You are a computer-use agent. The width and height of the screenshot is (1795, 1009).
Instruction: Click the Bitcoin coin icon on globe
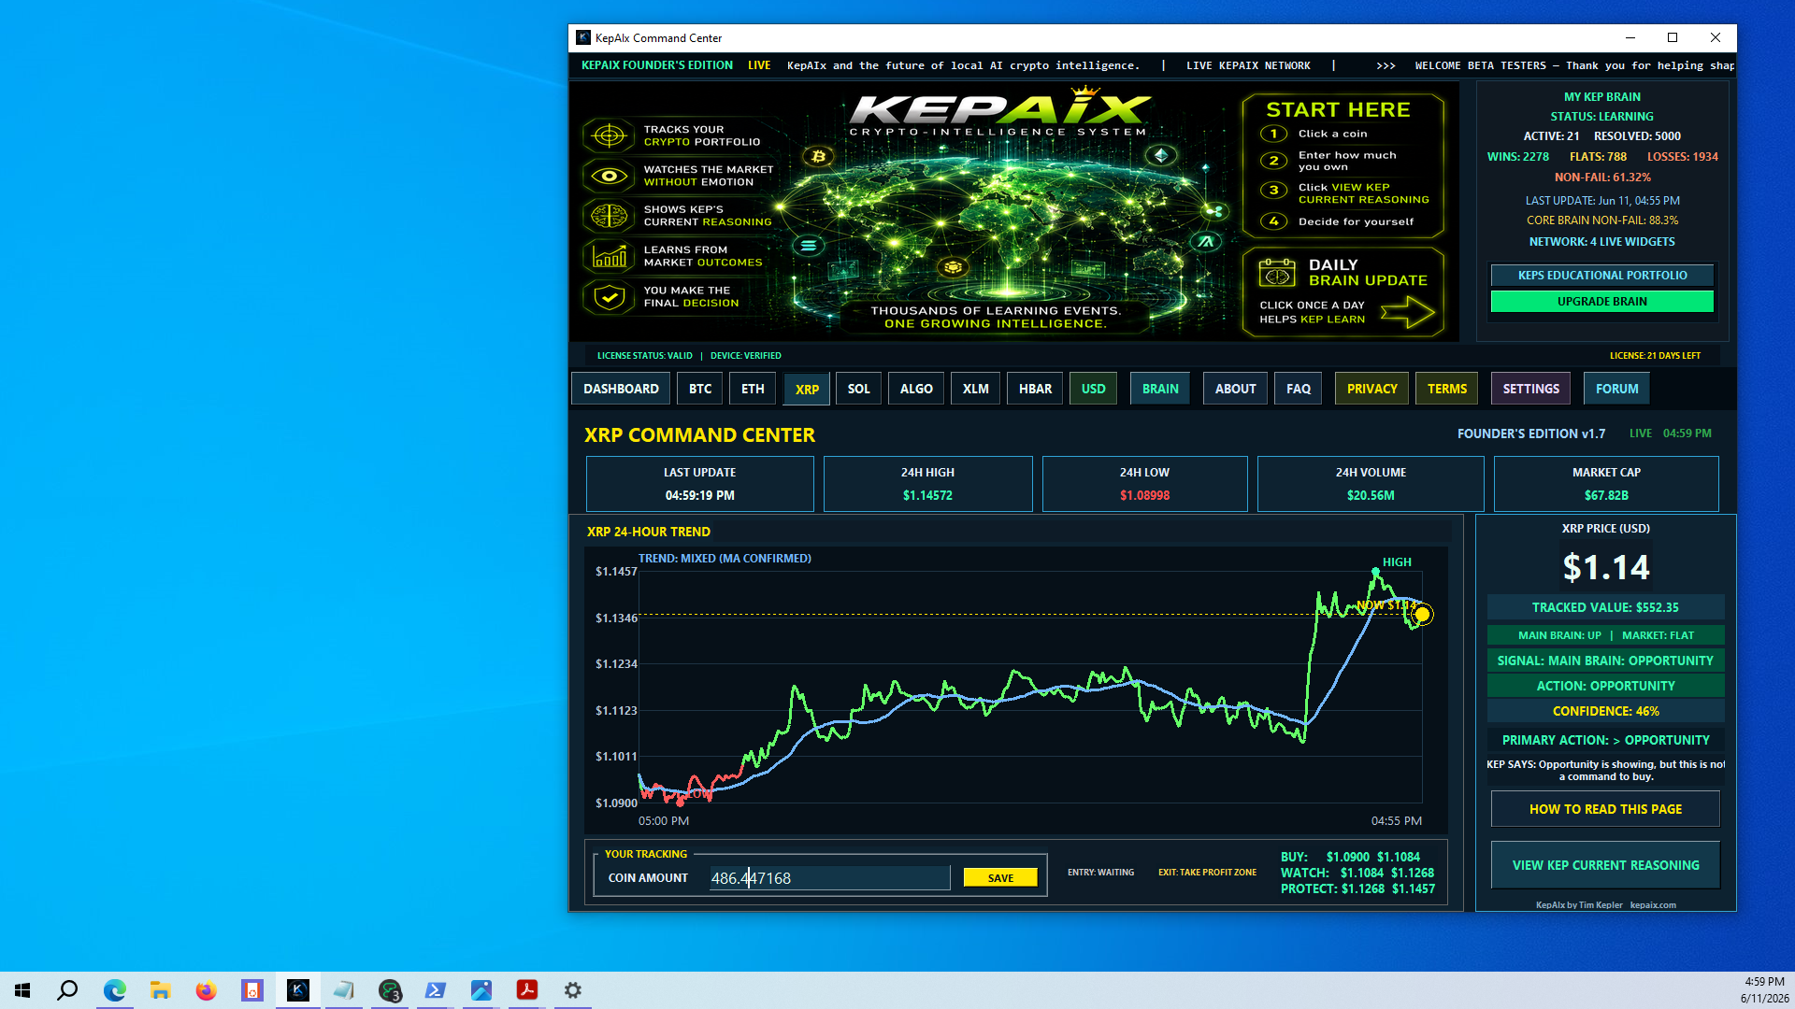tap(818, 156)
